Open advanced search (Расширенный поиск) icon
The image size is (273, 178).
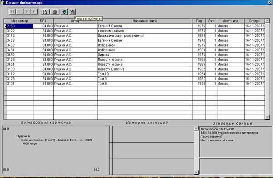point(73,12)
